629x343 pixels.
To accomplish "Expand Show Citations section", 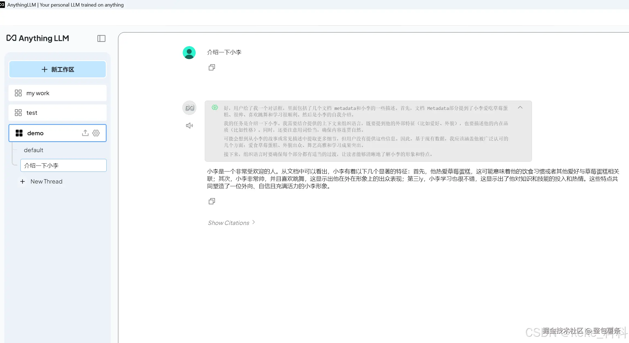I will (x=231, y=223).
